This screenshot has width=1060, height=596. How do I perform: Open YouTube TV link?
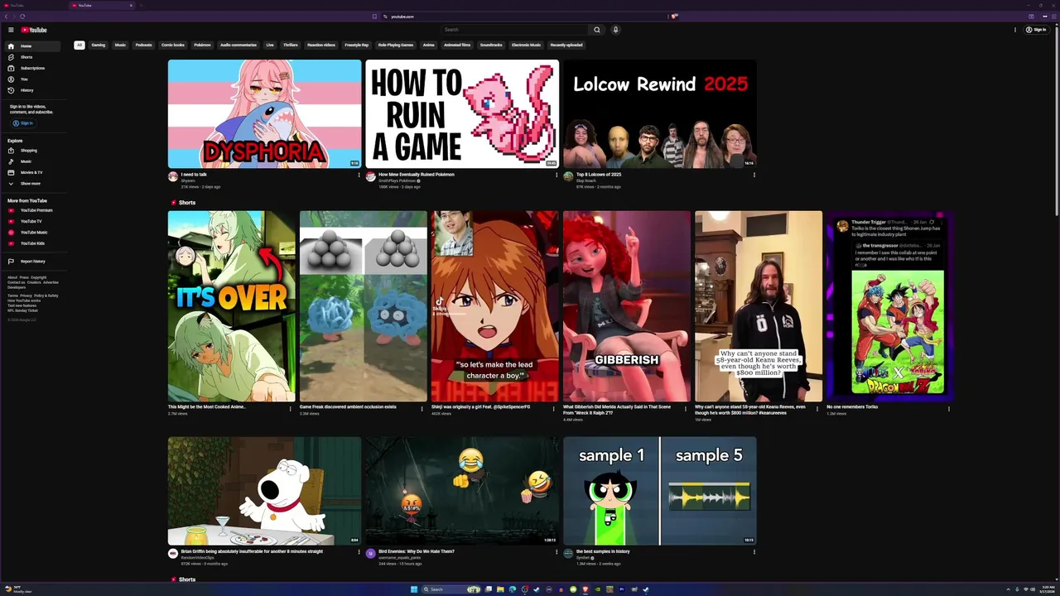[31, 221]
